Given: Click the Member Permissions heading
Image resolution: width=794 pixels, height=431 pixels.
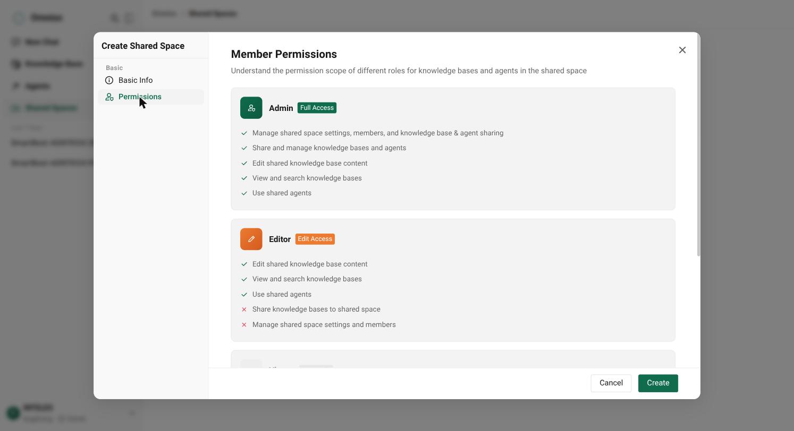Looking at the screenshot, I should coord(284,54).
